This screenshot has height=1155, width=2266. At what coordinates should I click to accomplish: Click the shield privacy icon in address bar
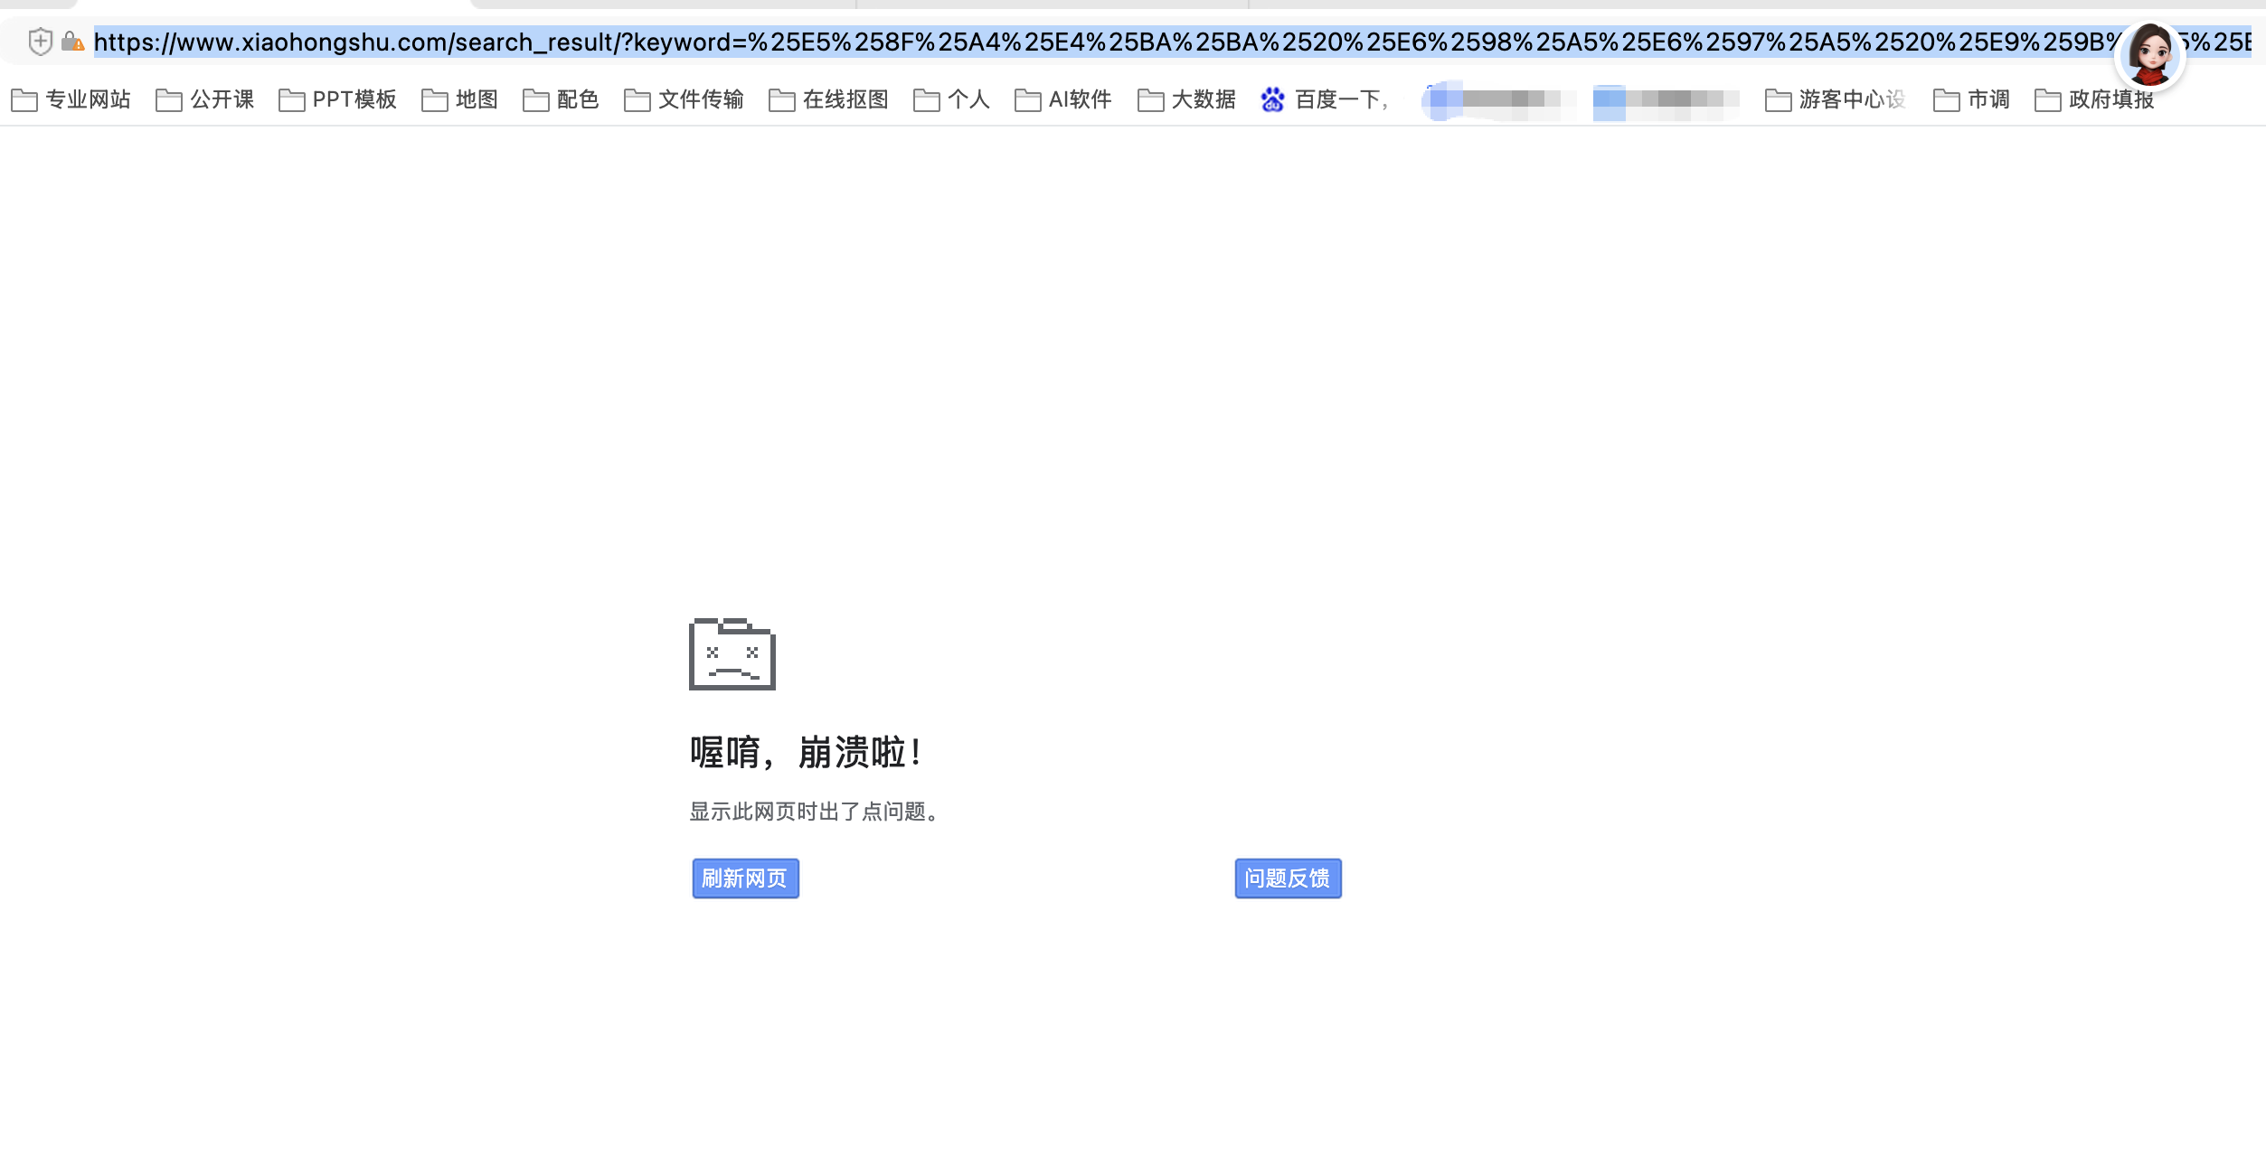[x=40, y=41]
